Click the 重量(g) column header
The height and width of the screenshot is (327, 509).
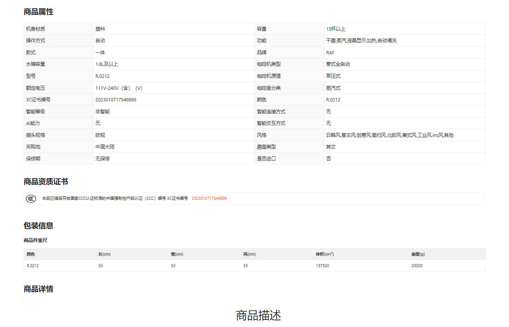[418, 254]
